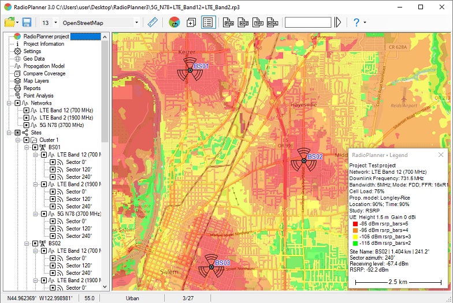This screenshot has width=453, height=303.
Task: Open Compare Coverage tree item
Action: pyautogui.click(x=44, y=74)
